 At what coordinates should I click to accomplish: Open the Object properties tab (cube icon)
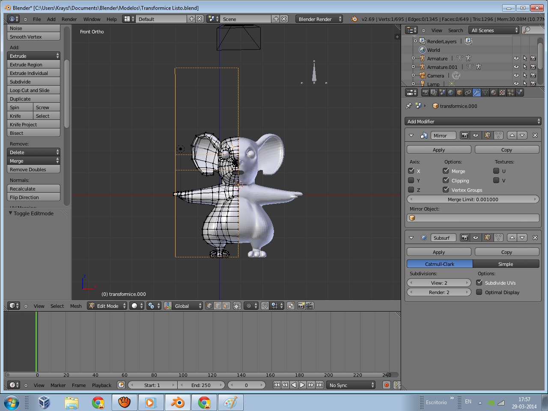click(x=459, y=92)
